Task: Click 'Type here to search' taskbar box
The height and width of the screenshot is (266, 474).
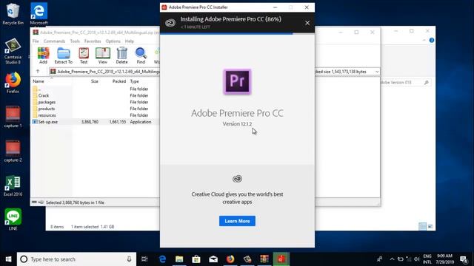Action: click(76, 259)
